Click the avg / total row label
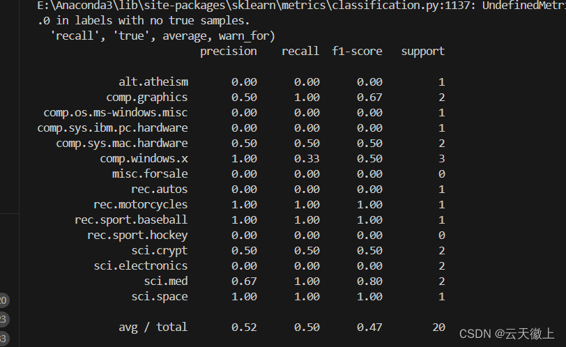 tap(153, 327)
